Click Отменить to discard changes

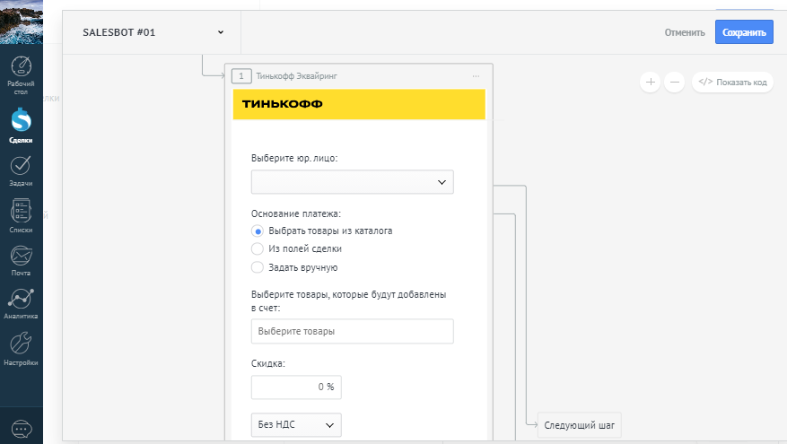[x=685, y=32]
